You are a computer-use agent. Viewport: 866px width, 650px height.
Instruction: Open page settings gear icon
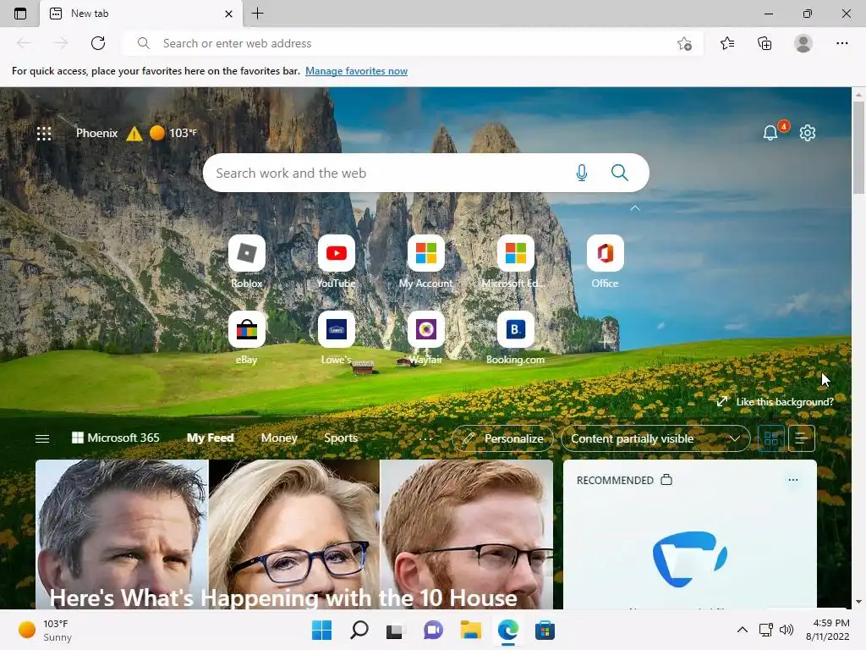click(x=808, y=133)
